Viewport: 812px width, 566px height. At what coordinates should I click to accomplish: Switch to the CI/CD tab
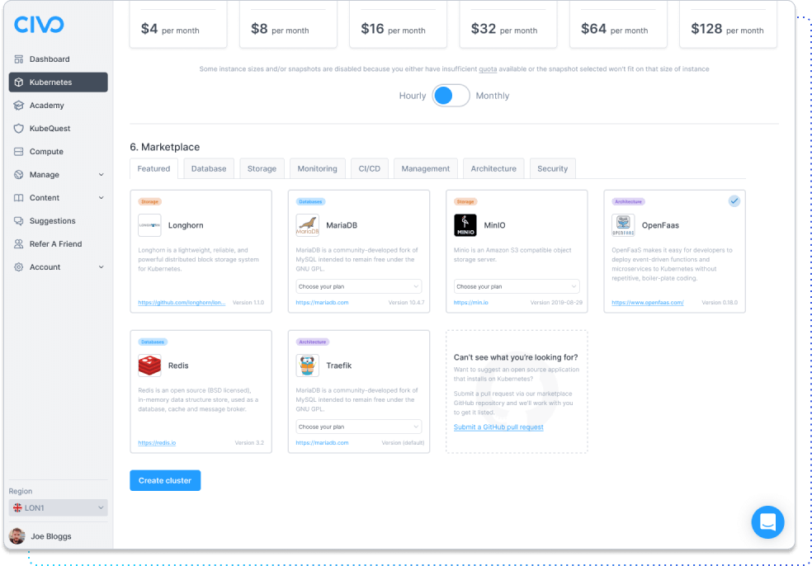pyautogui.click(x=369, y=169)
